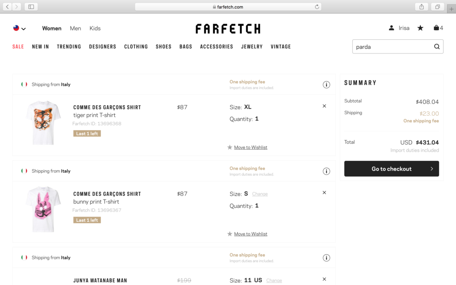Open the shopping bag with 4 items
Screen dimensions: 456x285
[438, 28]
